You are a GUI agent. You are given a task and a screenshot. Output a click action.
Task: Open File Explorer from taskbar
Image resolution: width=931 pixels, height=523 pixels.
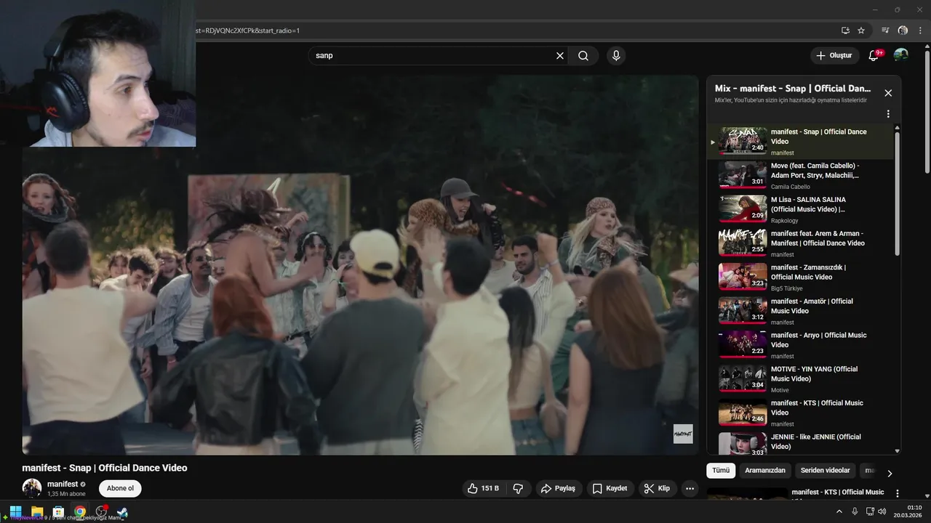37,511
